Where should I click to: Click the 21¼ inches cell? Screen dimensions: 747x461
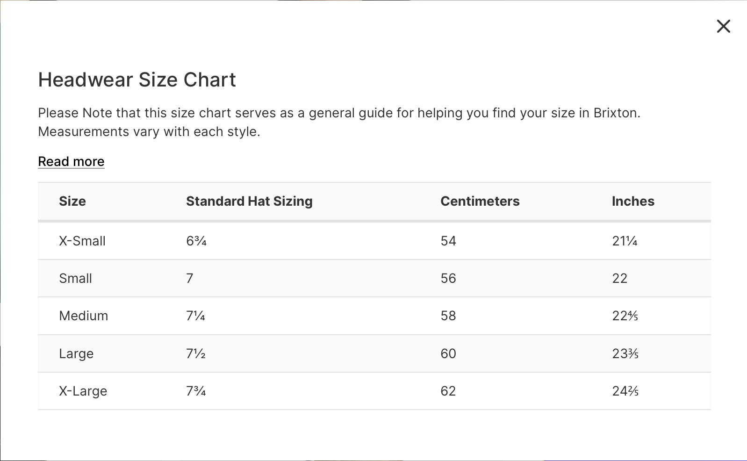click(x=625, y=241)
